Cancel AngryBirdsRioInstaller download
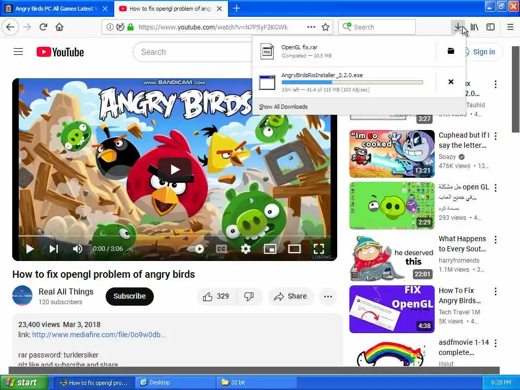The height and width of the screenshot is (390, 520). [451, 82]
